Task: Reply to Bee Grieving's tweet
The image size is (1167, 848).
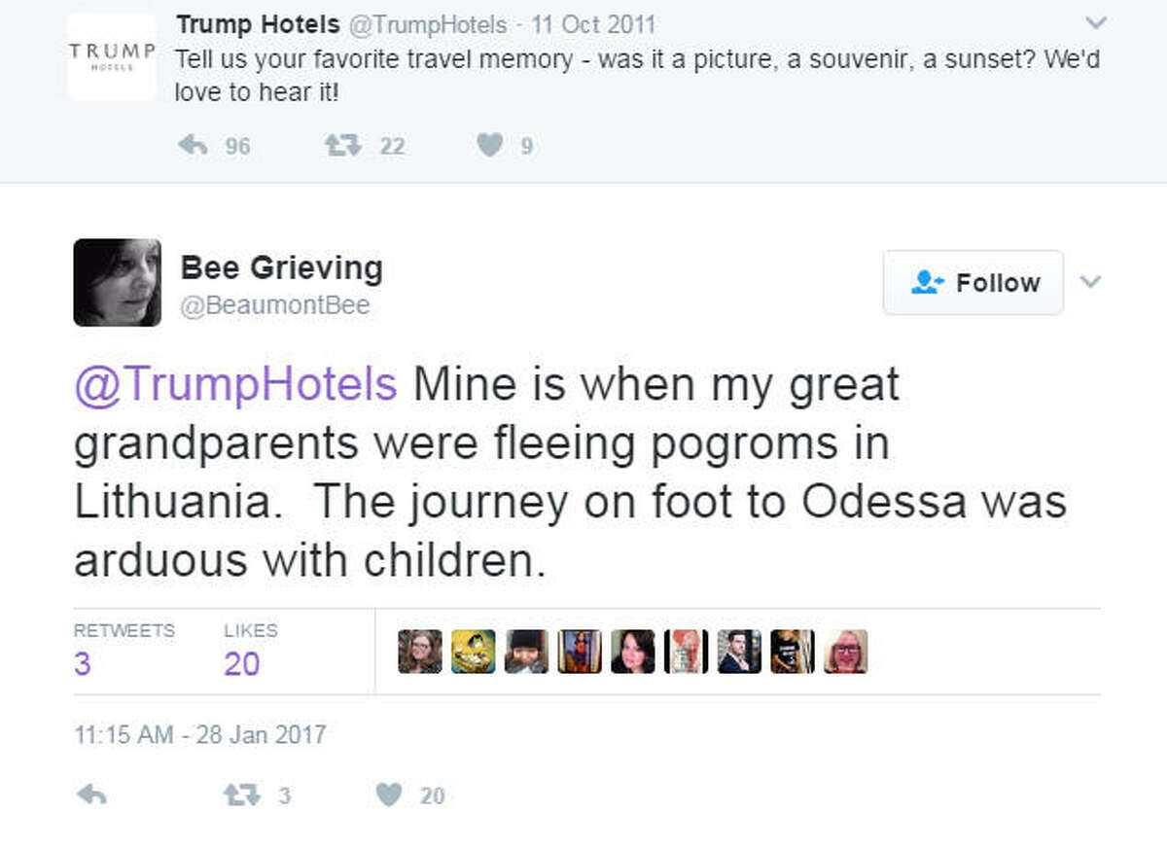Action: (90, 795)
